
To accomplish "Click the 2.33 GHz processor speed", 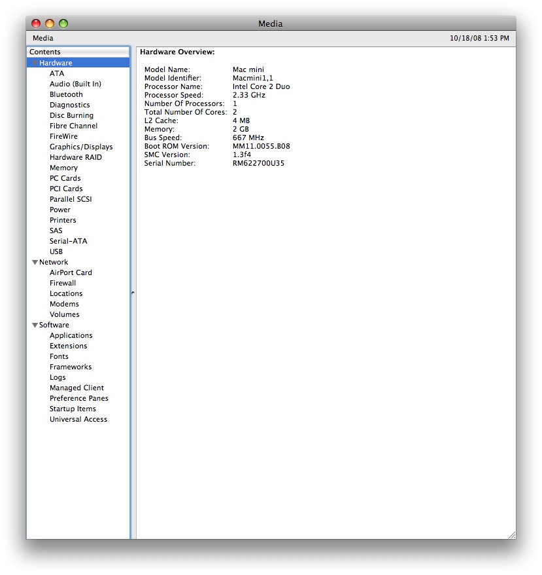I will [x=249, y=95].
